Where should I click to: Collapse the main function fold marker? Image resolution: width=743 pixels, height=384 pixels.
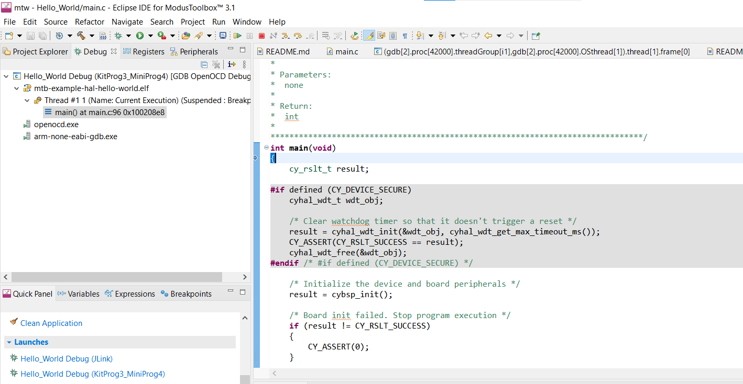click(x=266, y=148)
